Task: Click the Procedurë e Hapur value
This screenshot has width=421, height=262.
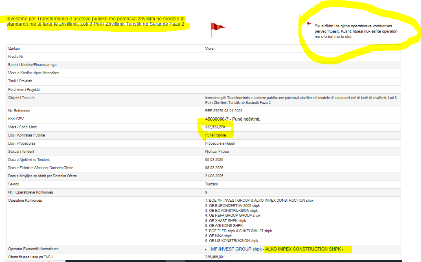Action: (220, 143)
